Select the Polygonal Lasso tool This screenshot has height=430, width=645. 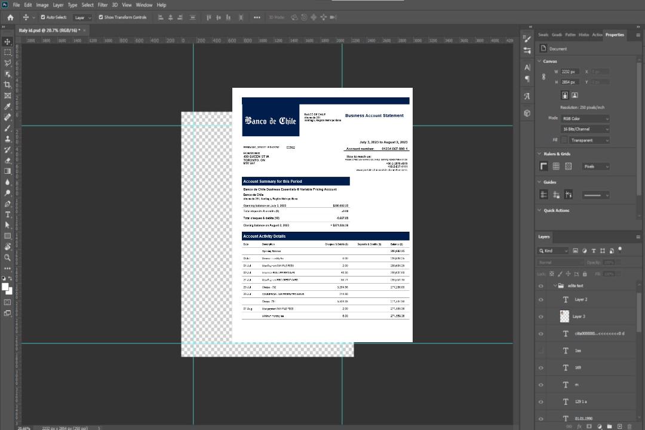(x=7, y=63)
